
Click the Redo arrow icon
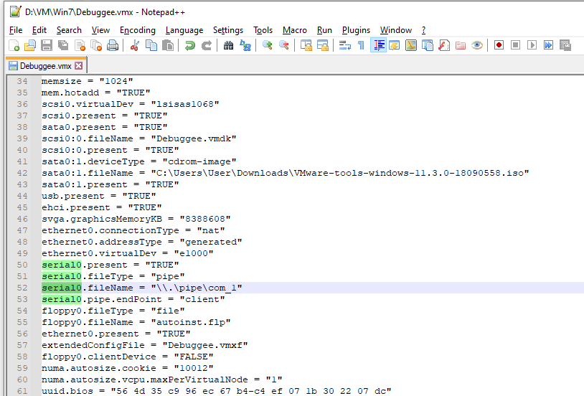[x=207, y=45]
